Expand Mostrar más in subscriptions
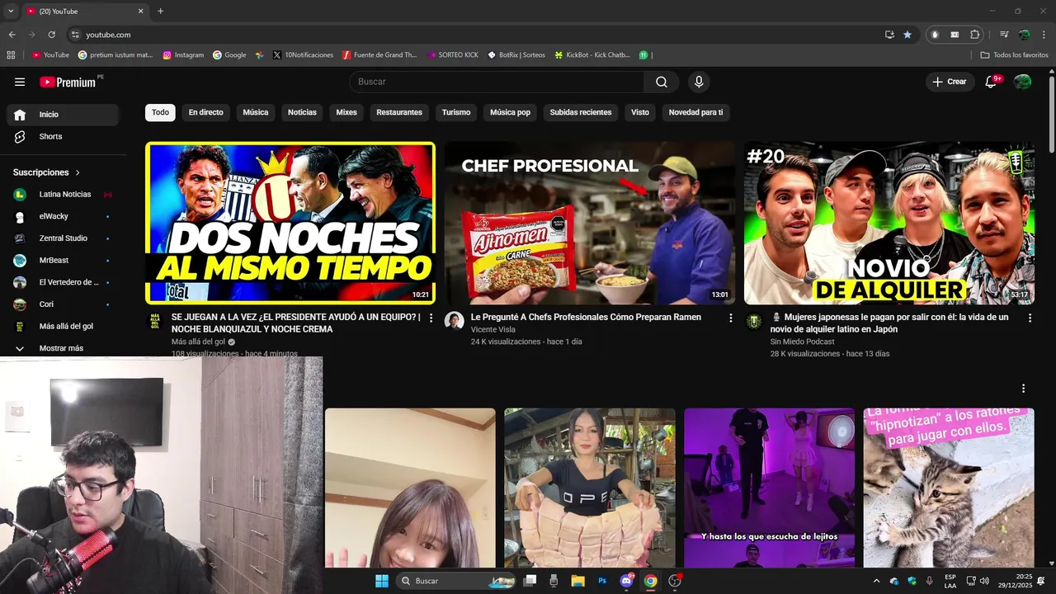This screenshot has width=1056, height=594. (63, 348)
